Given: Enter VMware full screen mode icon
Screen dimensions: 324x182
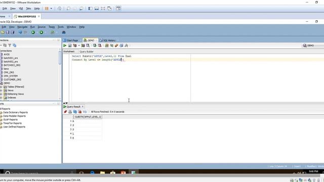Looking at the screenshot, I should click(103, 9).
